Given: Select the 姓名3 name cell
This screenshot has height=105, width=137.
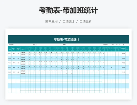Looking at the screenshot, I should [10, 63].
